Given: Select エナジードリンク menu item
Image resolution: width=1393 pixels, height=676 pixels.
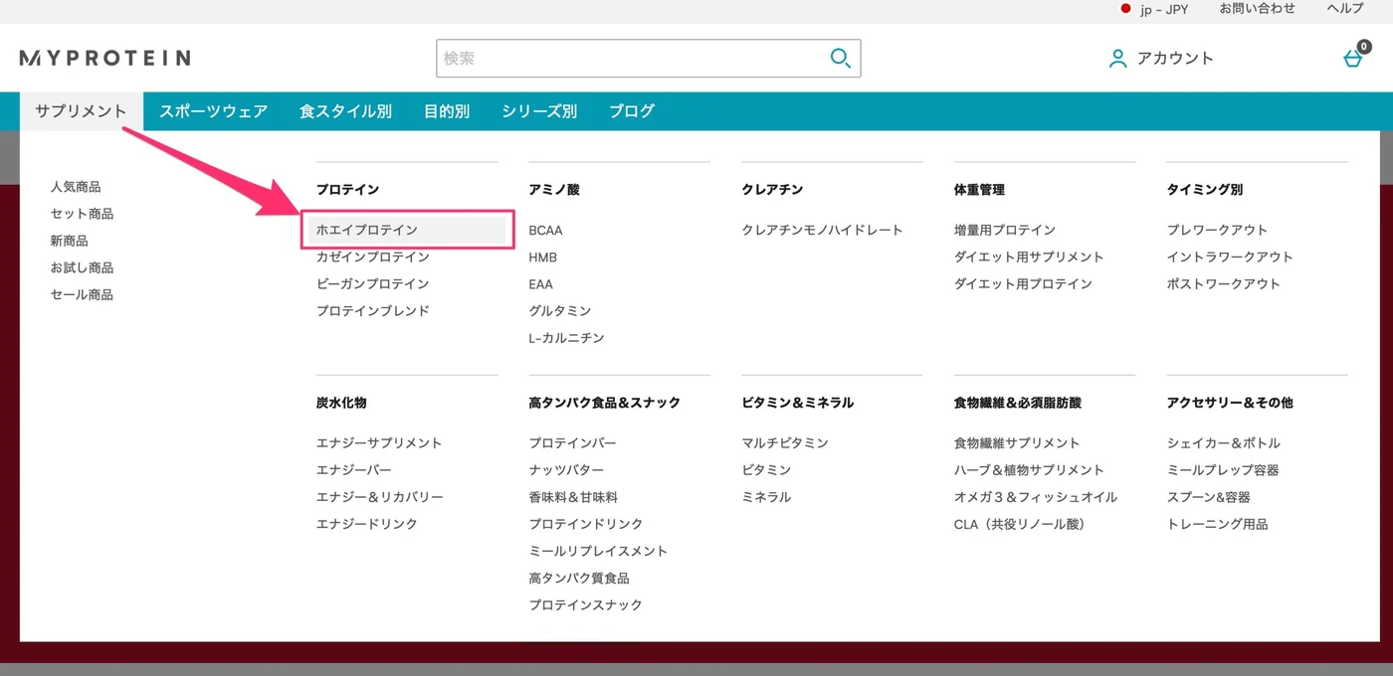Looking at the screenshot, I should point(367,523).
